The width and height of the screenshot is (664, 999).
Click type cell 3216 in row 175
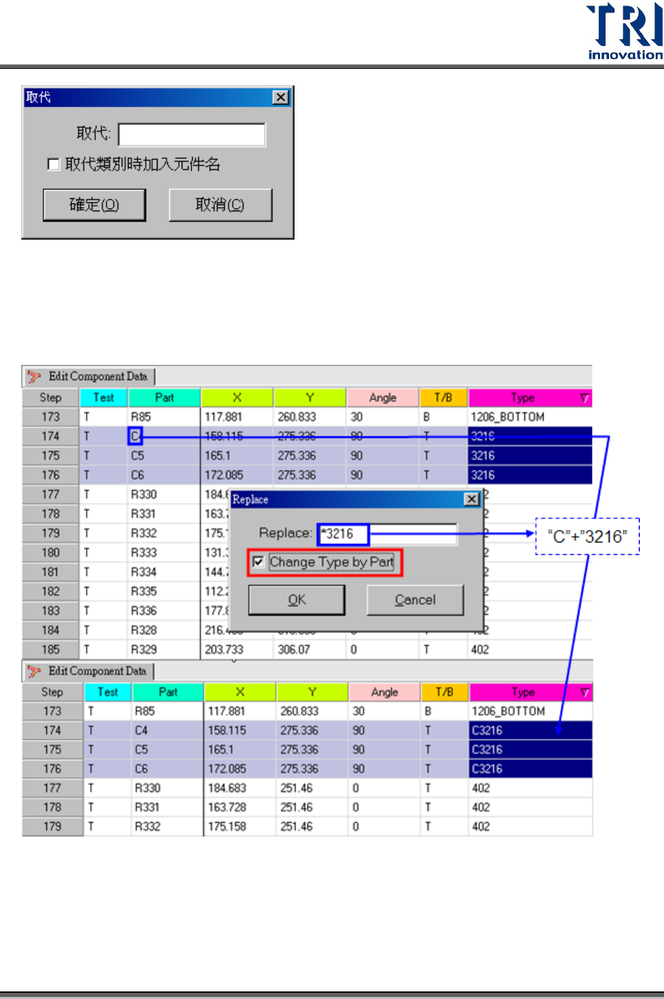530,456
